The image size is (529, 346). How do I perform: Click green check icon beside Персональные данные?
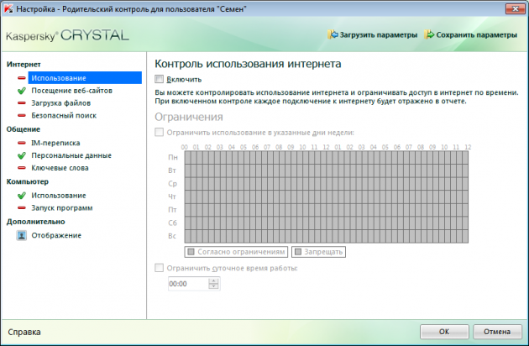point(22,155)
